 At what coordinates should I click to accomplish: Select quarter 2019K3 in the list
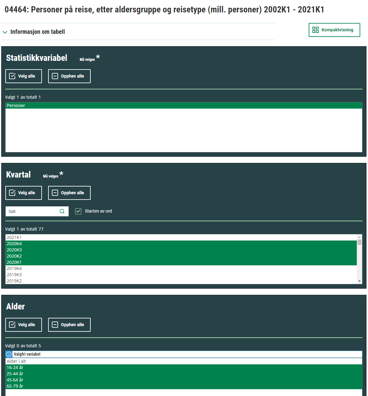coord(181,275)
